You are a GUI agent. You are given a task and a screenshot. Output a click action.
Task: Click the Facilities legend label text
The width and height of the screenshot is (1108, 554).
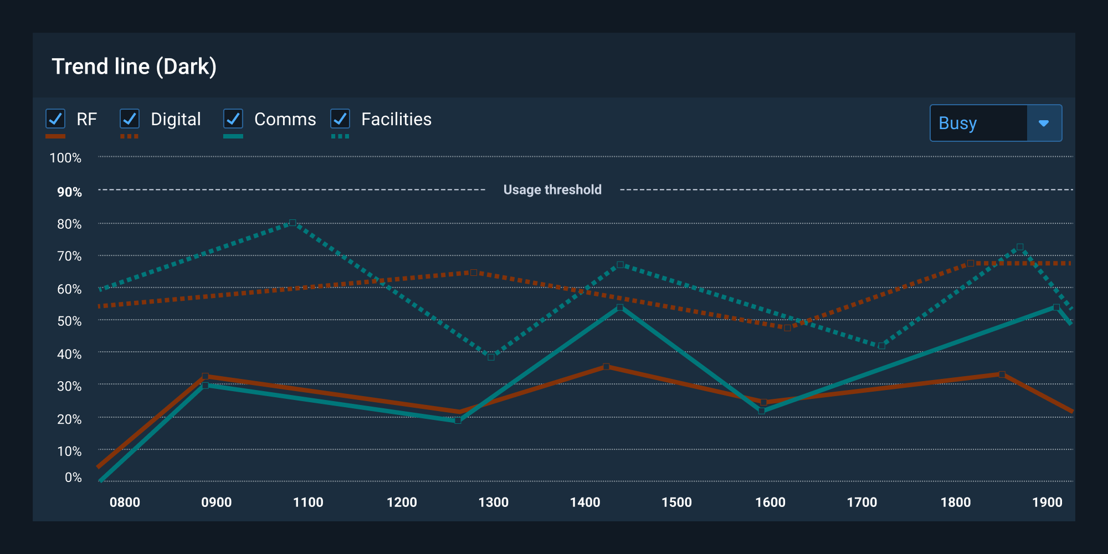tap(396, 119)
